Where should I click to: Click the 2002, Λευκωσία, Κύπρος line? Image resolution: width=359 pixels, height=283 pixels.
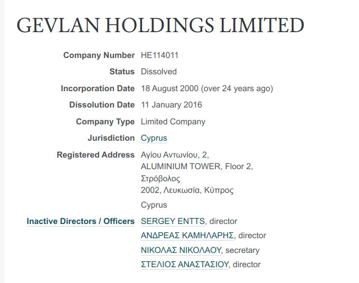click(187, 190)
